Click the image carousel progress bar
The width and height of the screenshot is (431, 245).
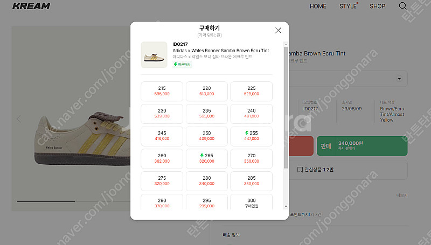point(73,201)
